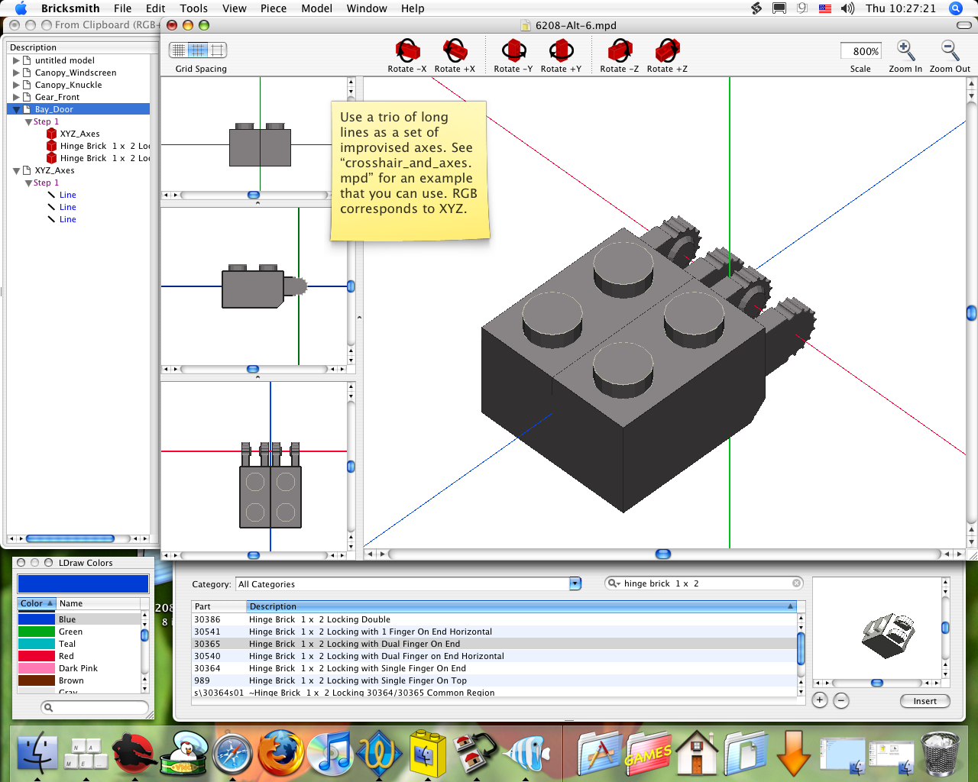Apply Rotate +Z to the selection

[666, 52]
